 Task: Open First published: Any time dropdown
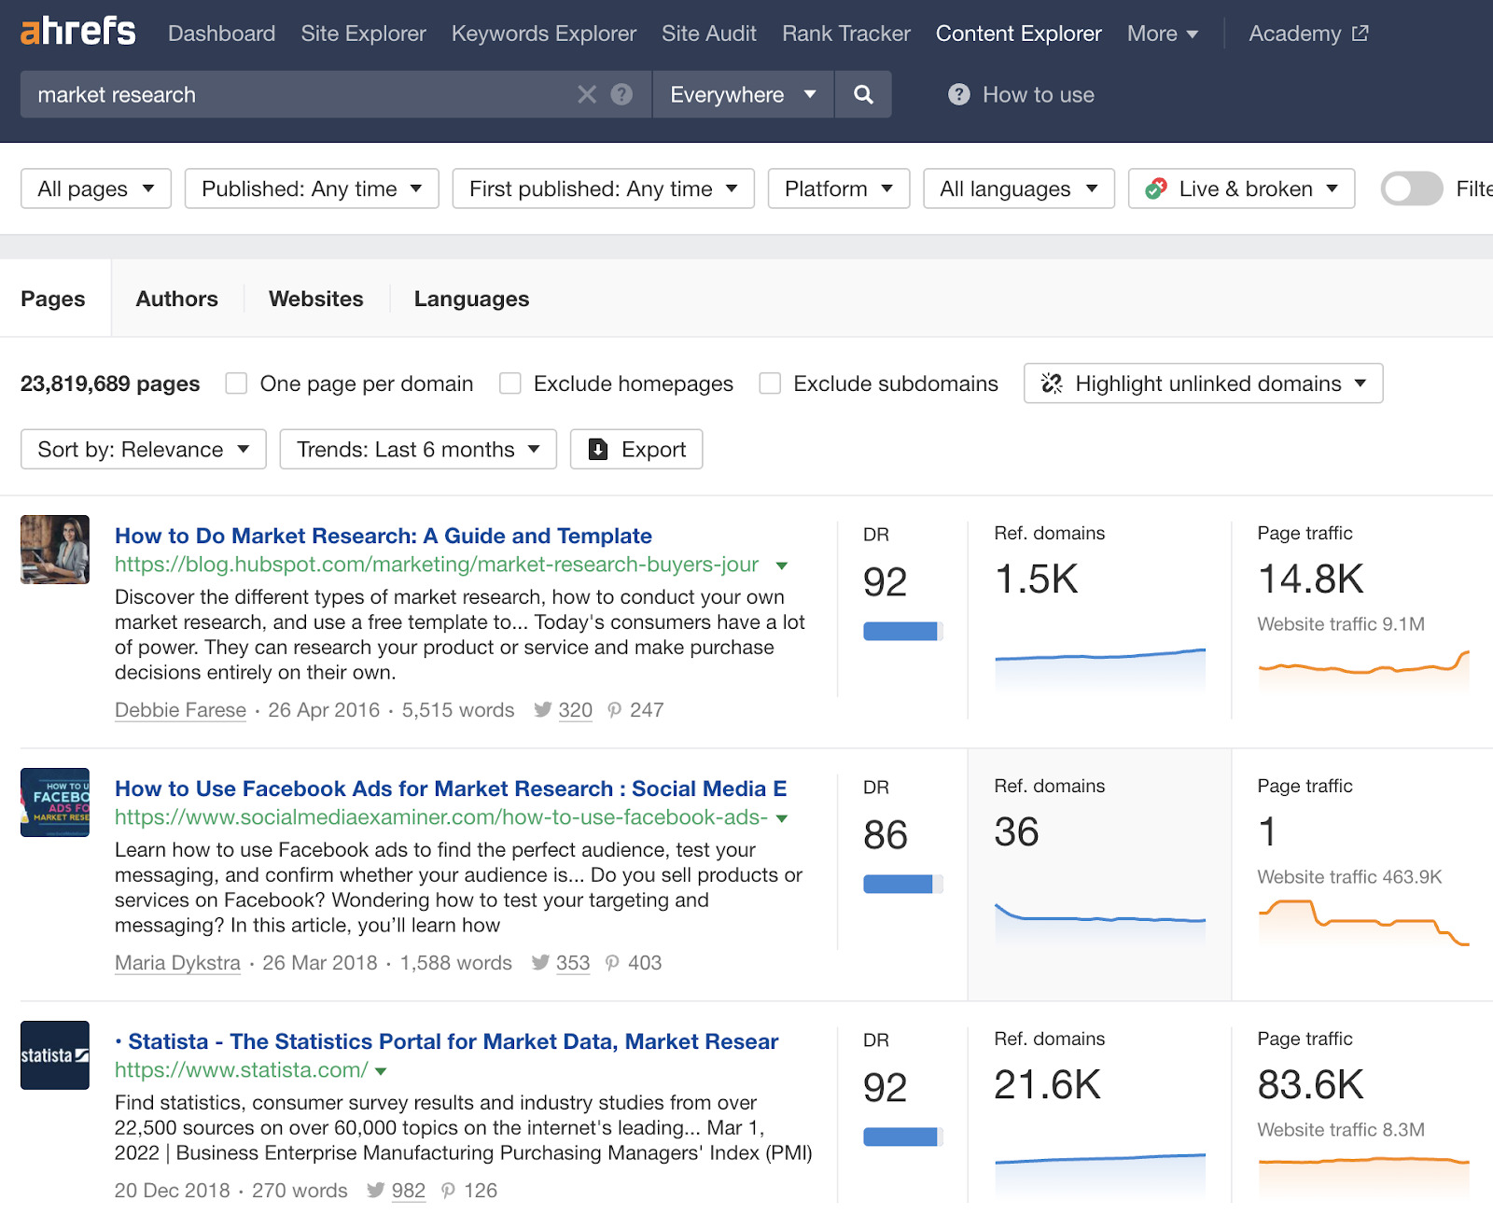pyautogui.click(x=604, y=188)
